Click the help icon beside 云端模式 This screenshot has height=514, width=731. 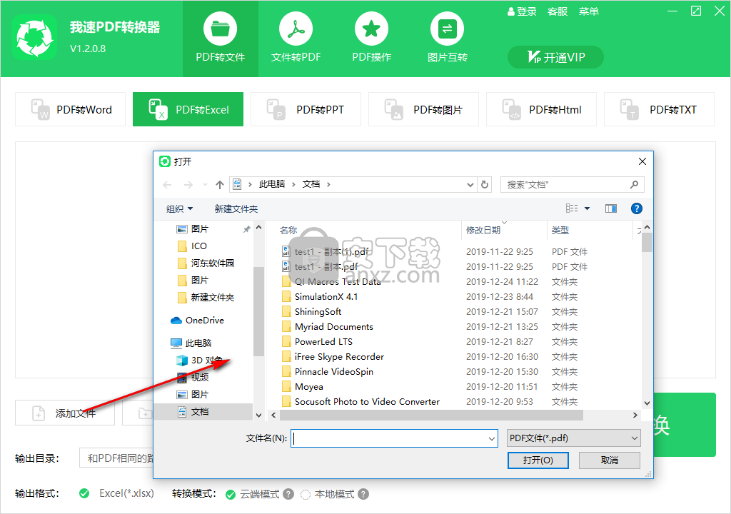(x=288, y=494)
